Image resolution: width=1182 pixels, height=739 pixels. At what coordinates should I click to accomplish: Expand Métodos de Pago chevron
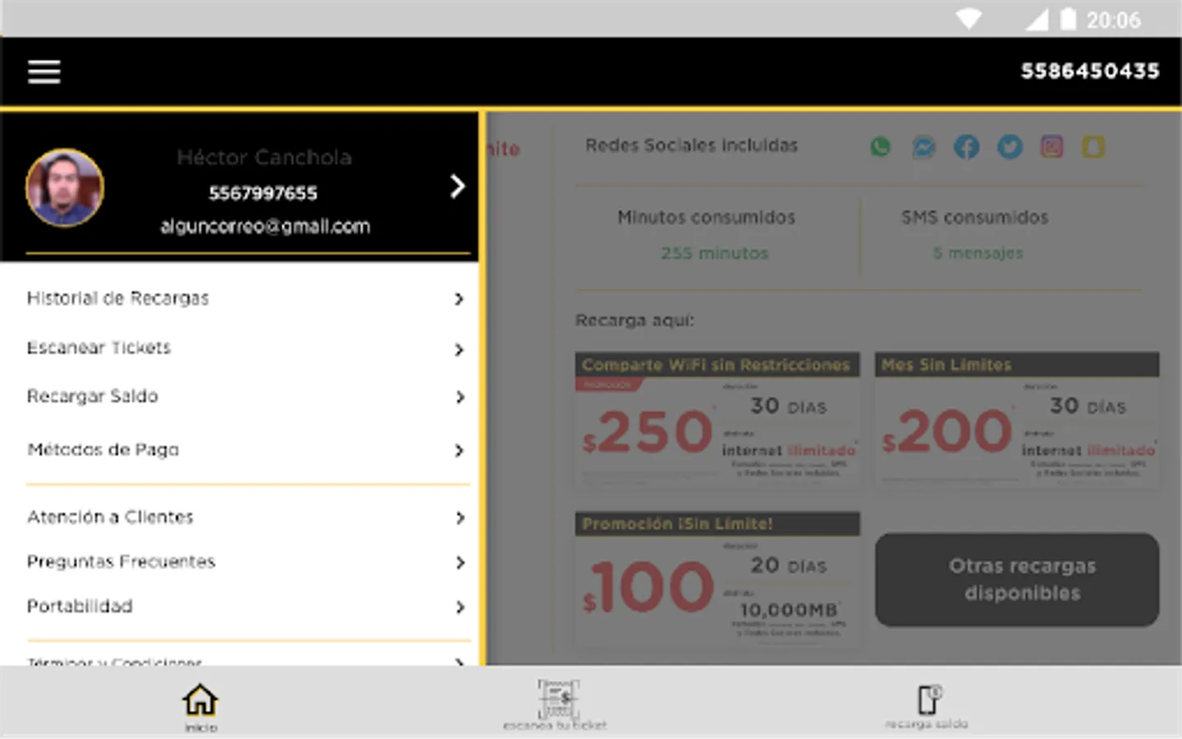[460, 451]
